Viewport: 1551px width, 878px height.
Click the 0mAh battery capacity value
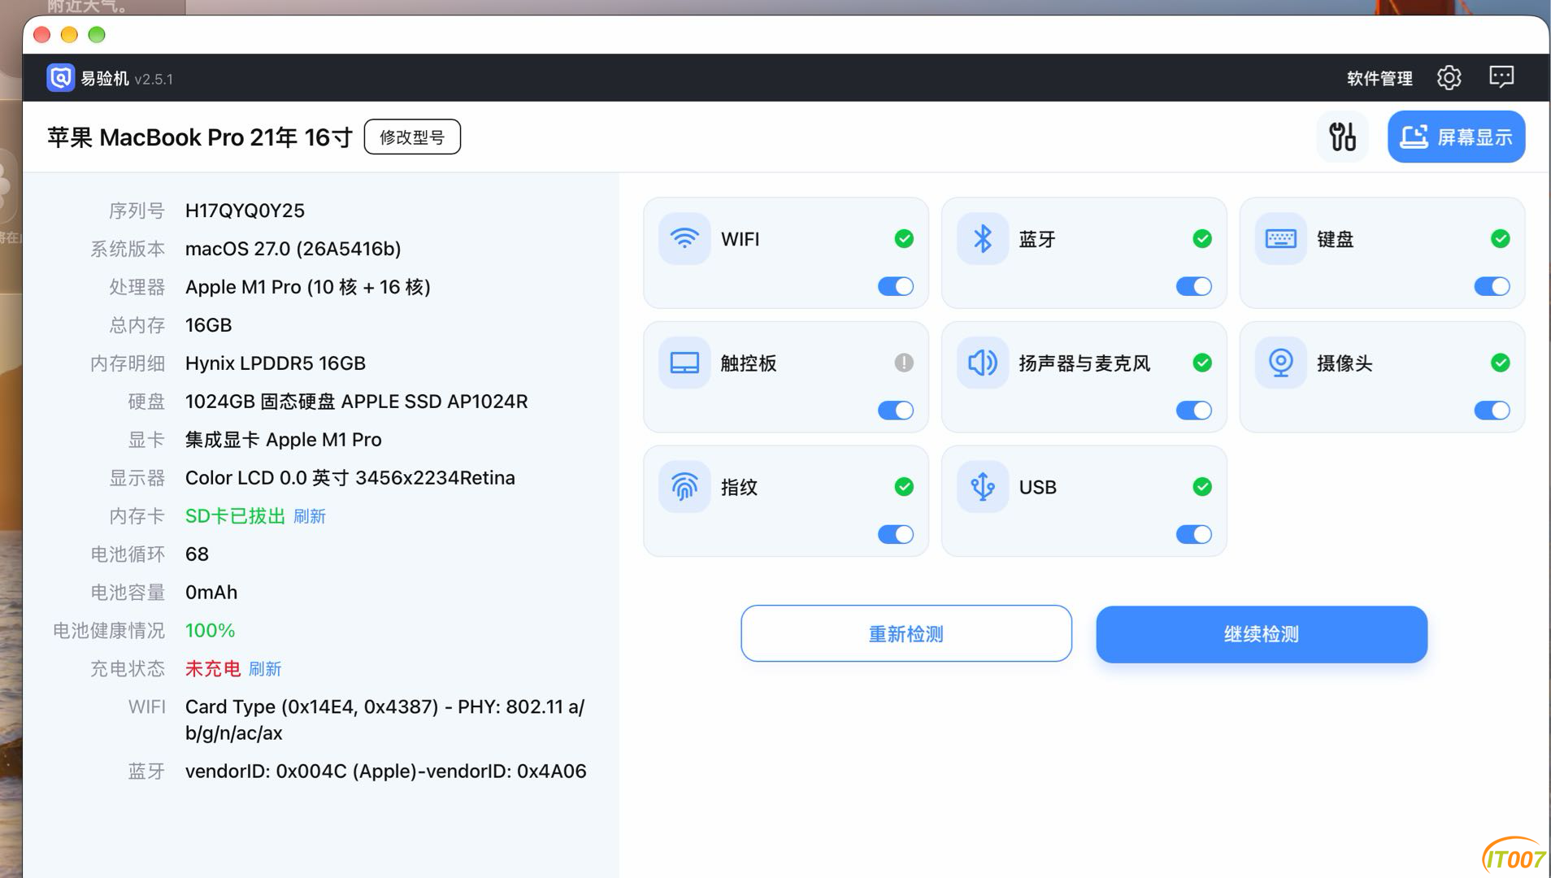(x=211, y=593)
